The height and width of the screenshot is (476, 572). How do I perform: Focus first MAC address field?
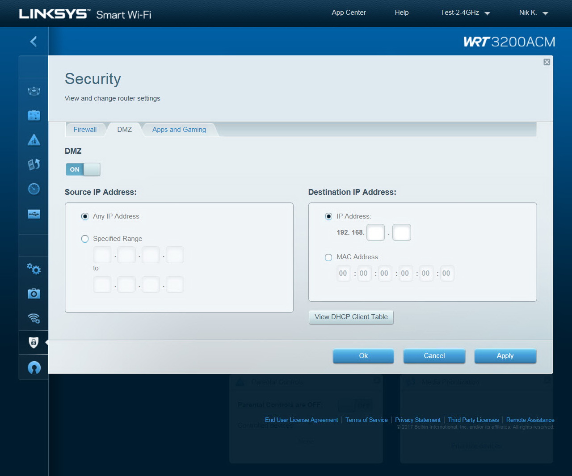tap(343, 274)
